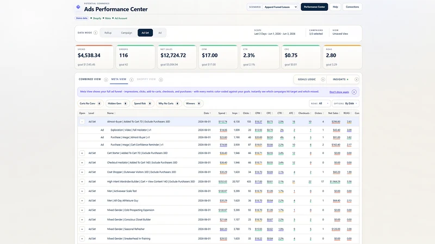Select the Meta View tab
This screenshot has width=435, height=244.
(119, 79)
